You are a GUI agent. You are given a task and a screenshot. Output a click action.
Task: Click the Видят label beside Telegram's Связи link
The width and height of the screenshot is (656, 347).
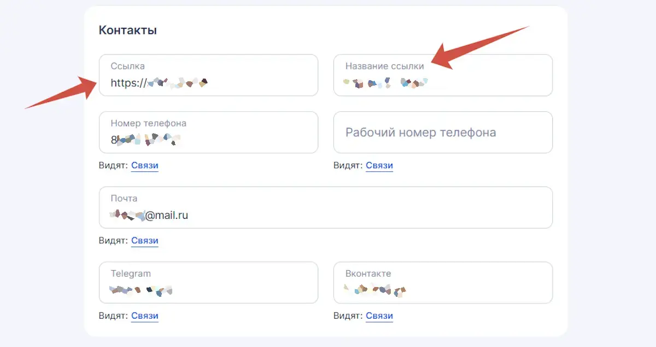click(115, 315)
